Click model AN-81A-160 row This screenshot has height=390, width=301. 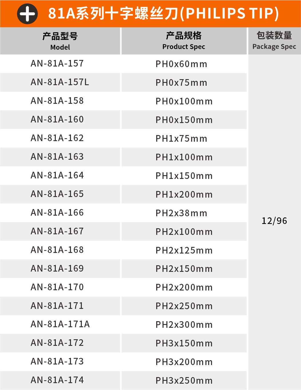pyautogui.click(x=57, y=119)
